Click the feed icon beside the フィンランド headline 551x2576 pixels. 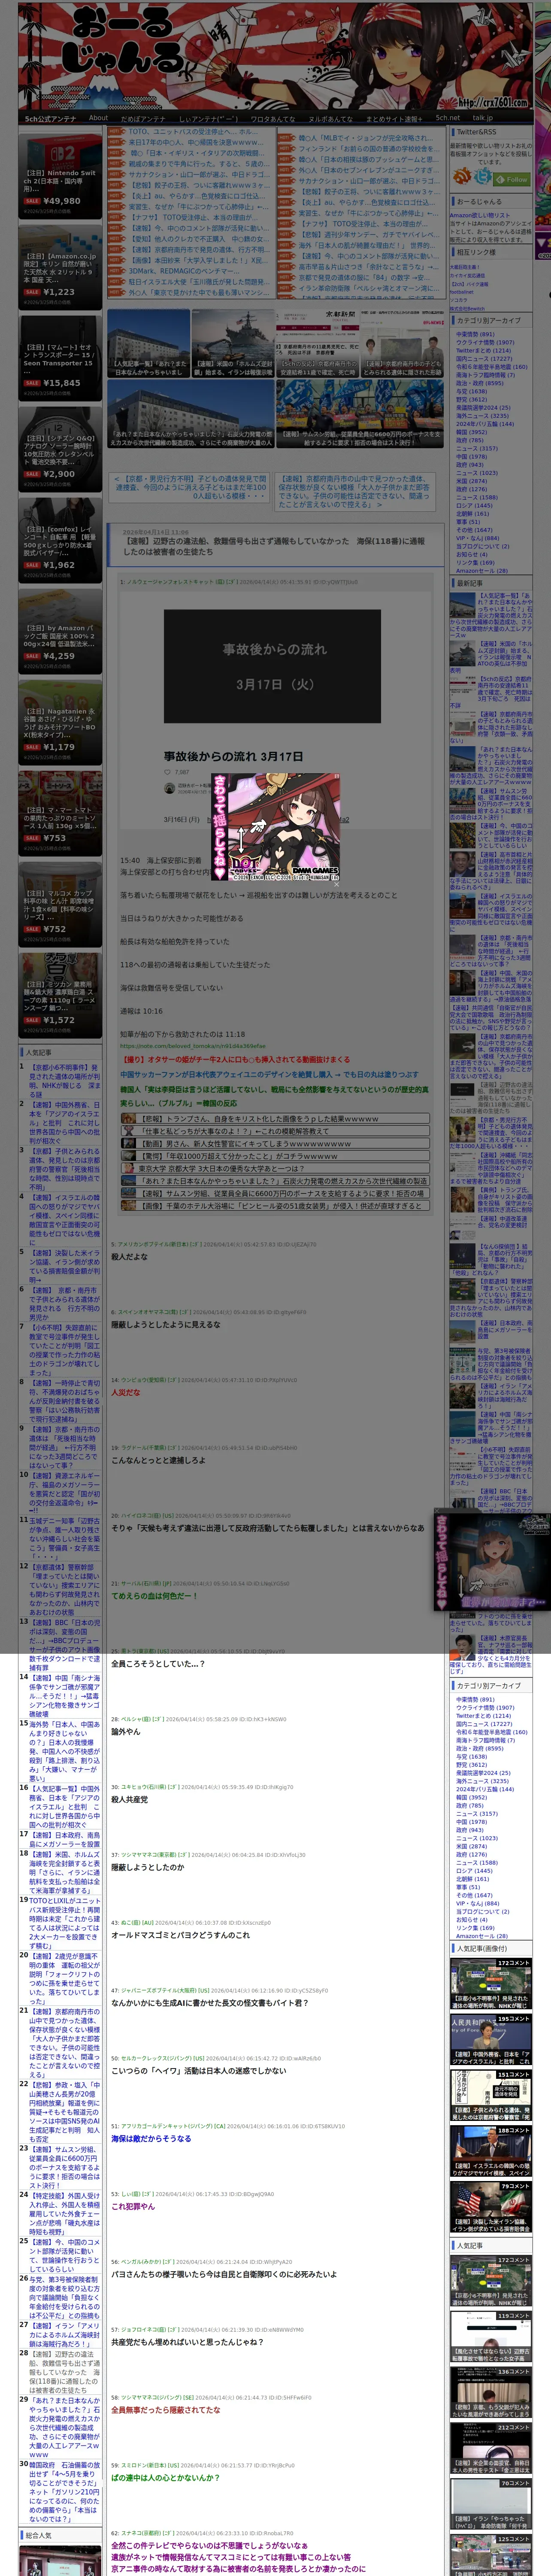(x=287, y=149)
